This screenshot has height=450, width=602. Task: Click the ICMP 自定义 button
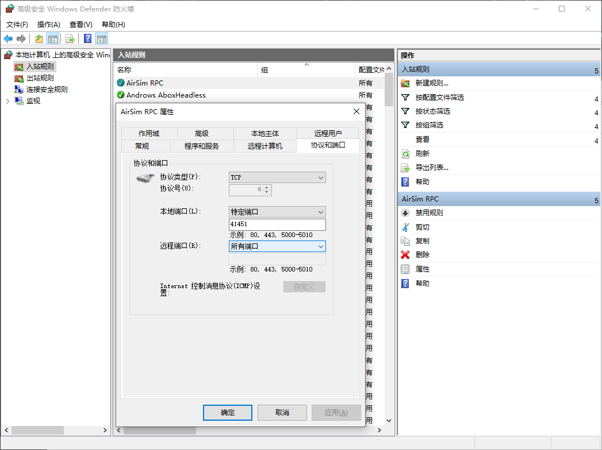pyautogui.click(x=304, y=287)
